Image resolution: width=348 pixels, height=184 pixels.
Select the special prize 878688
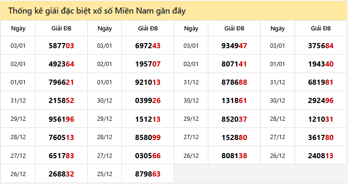coord(234,82)
